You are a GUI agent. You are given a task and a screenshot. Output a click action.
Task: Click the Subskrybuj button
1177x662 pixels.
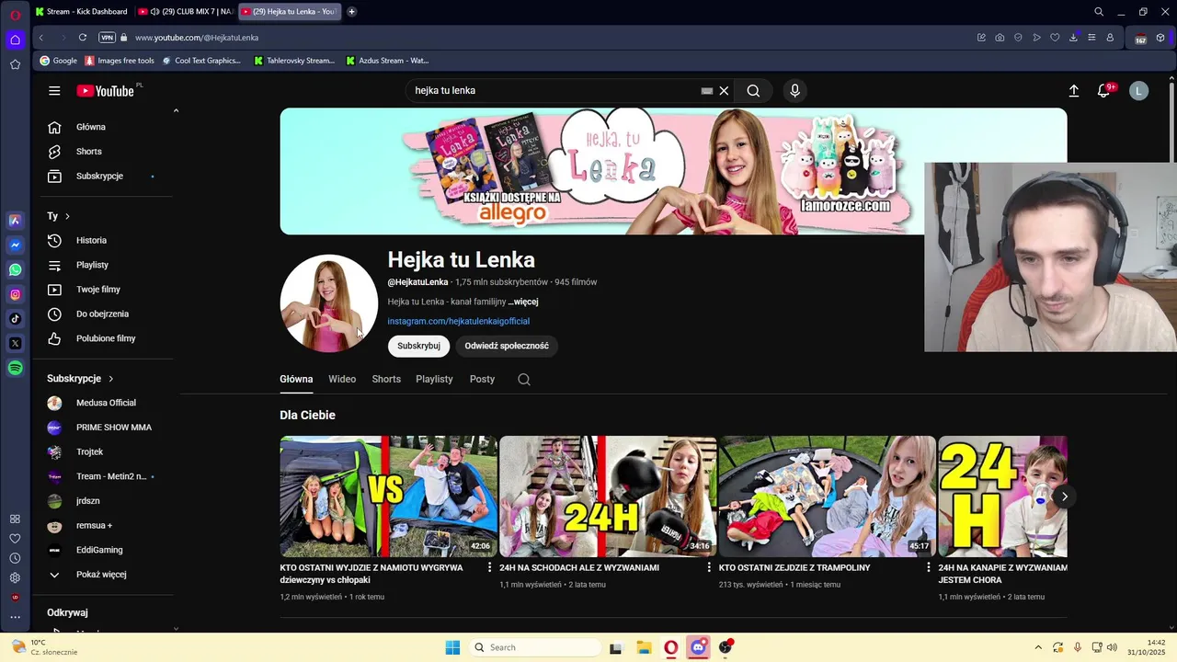tap(418, 346)
